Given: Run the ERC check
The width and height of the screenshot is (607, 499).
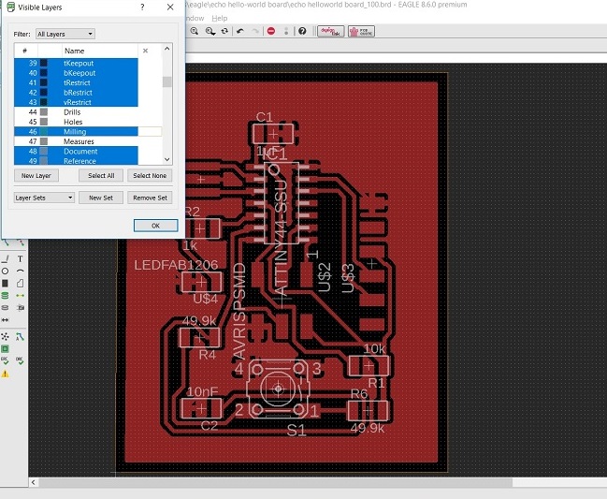Looking at the screenshot, I should tap(6, 361).
